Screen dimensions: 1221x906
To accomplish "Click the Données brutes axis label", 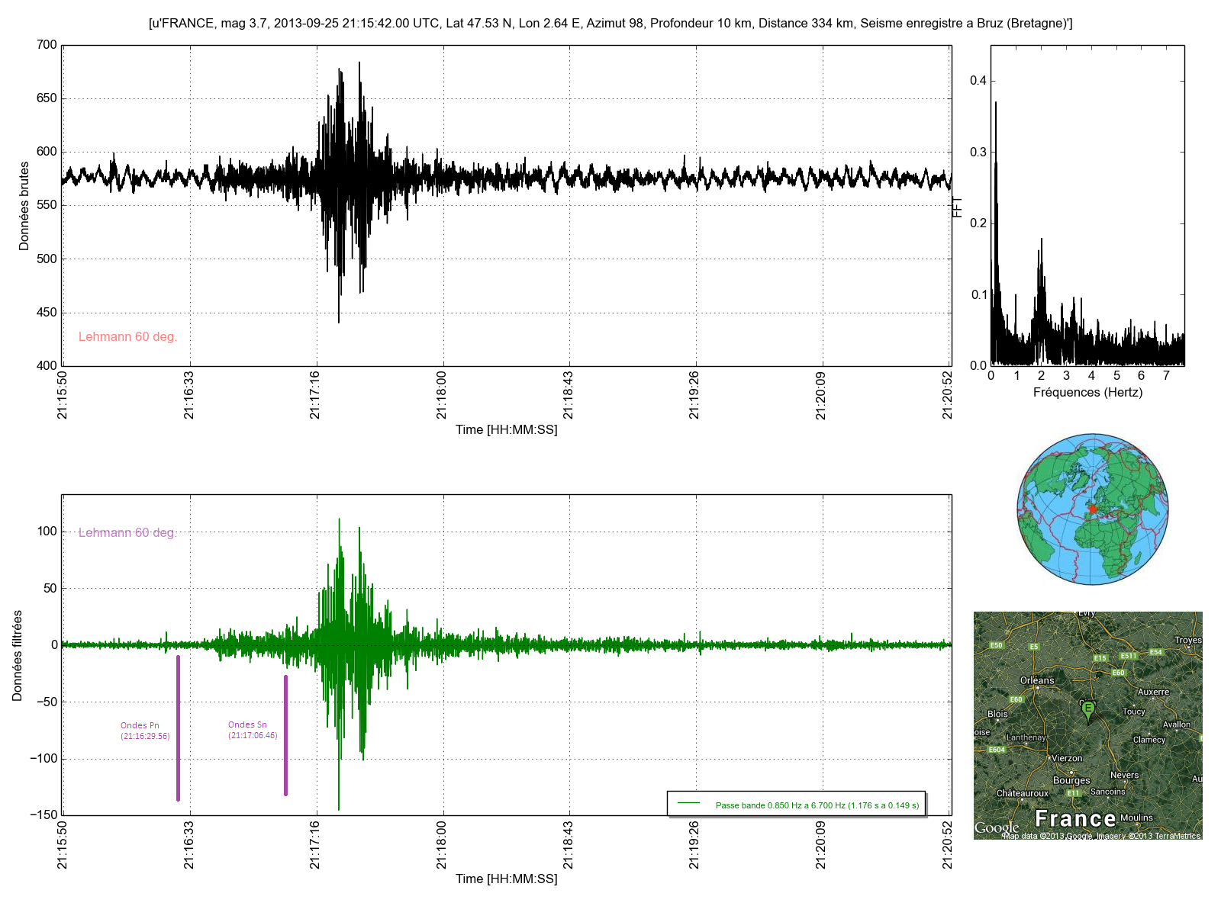I will tap(24, 206).
